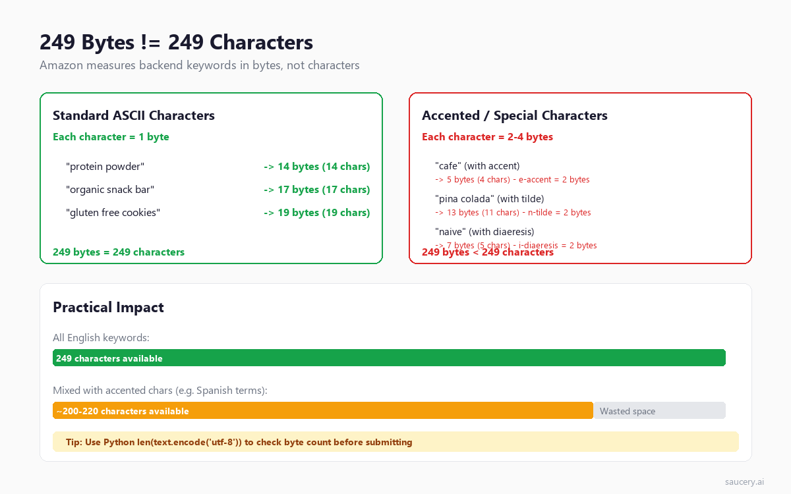Click the Python byte count tip banner
The image size is (791, 494).
pyautogui.click(x=395, y=442)
